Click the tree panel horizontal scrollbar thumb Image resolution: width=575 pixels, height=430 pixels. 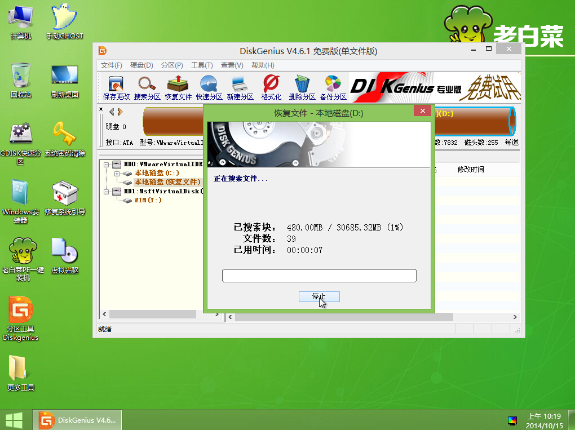pos(153,314)
